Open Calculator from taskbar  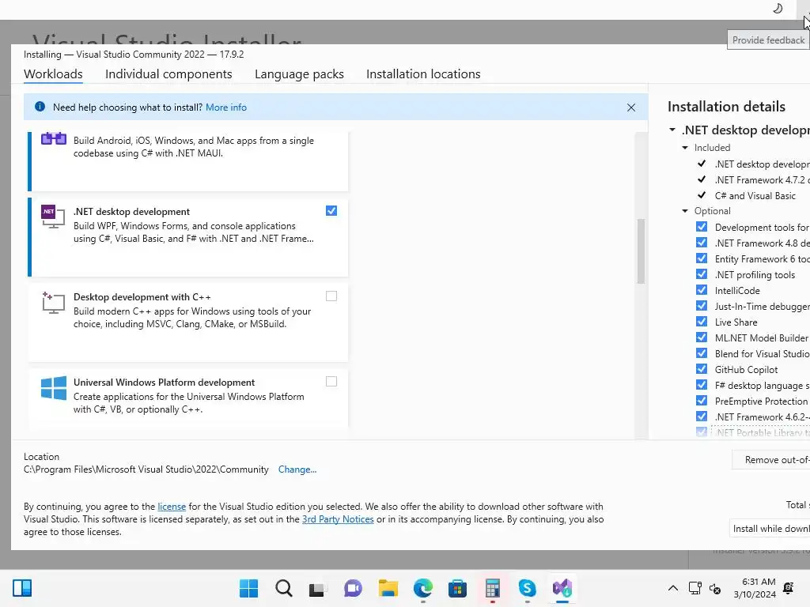click(492, 588)
